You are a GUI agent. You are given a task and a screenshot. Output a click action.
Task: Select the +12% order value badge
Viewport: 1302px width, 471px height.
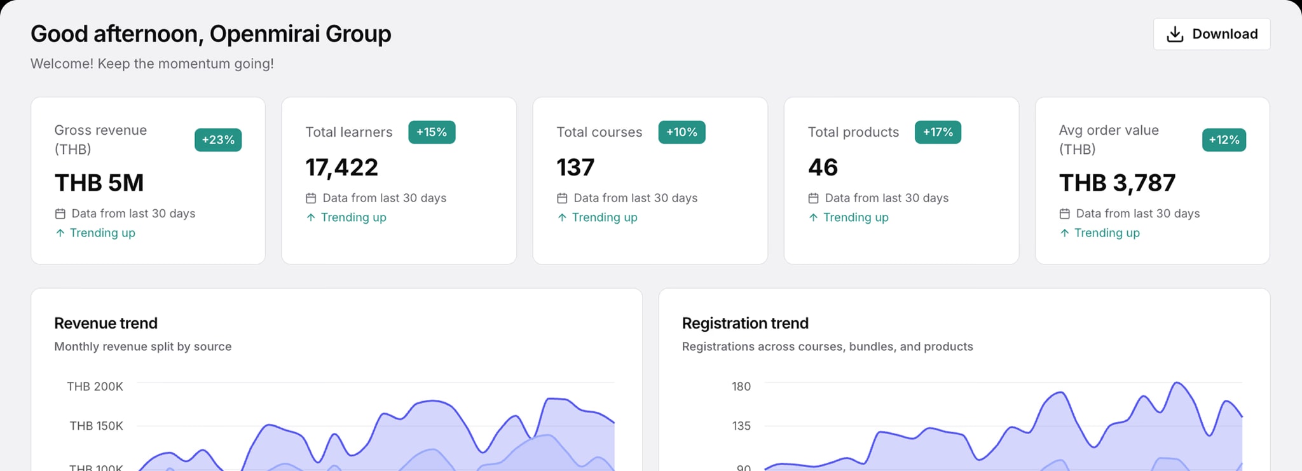tap(1224, 140)
